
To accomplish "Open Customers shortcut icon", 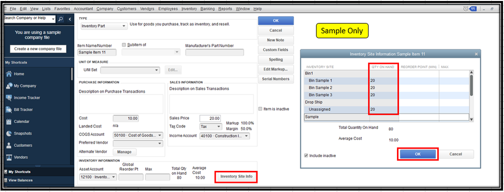I will click(x=9, y=145).
